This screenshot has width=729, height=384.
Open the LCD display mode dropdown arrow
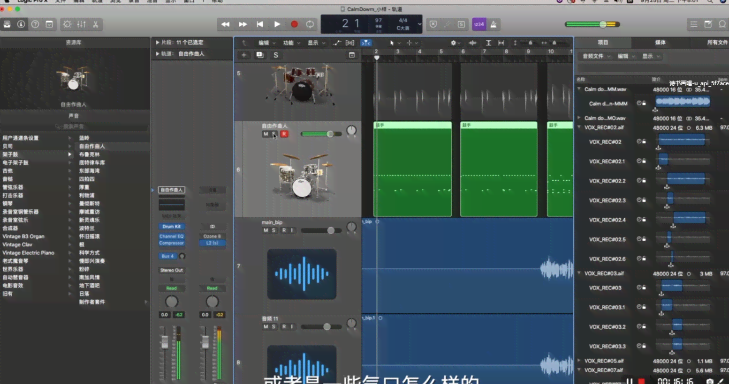coord(419,24)
